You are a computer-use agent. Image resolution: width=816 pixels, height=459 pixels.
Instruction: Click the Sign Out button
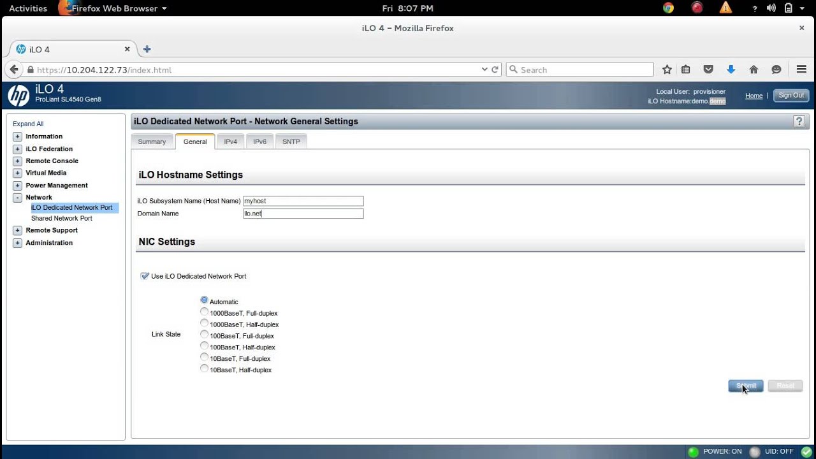click(x=791, y=96)
